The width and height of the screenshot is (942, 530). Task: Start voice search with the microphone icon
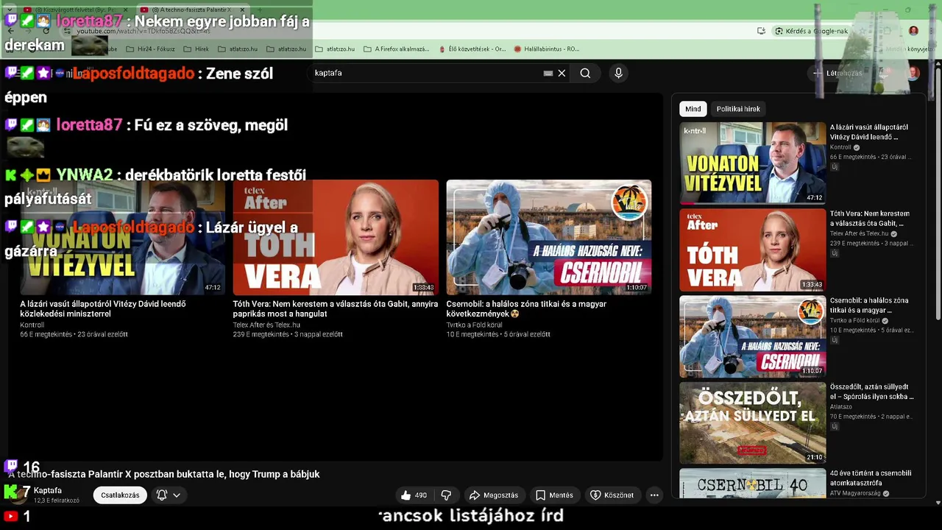[x=618, y=73]
